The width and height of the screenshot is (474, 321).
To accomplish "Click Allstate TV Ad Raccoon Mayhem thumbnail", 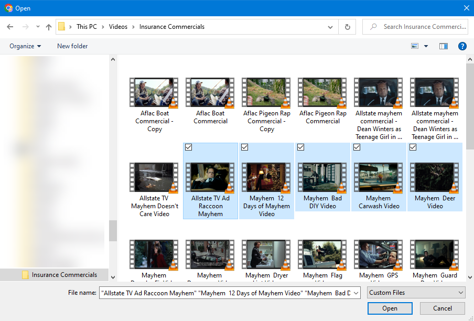I will pos(210,177).
